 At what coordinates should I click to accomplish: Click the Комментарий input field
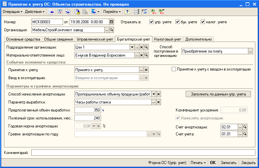(x=143, y=152)
